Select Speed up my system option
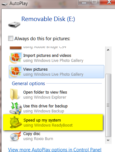Screen dimensions: 115x152 pyautogui.click(x=53, y=122)
